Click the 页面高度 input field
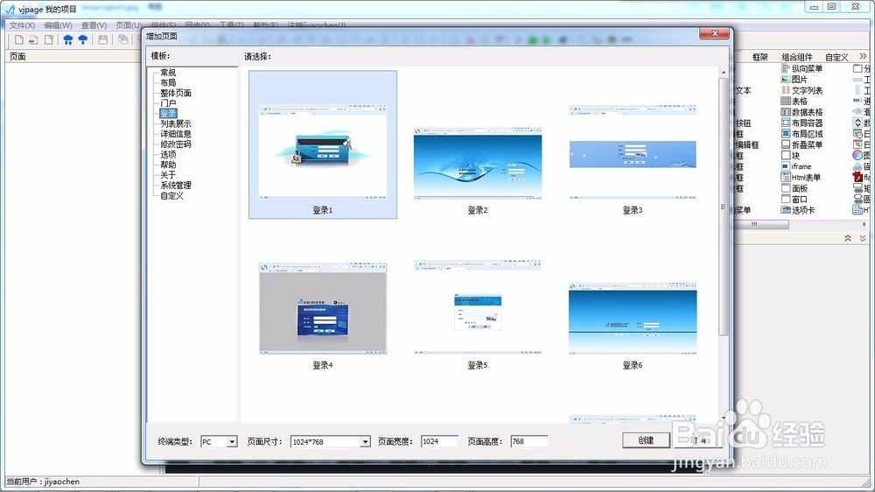The height and width of the screenshot is (492, 875). [x=528, y=442]
